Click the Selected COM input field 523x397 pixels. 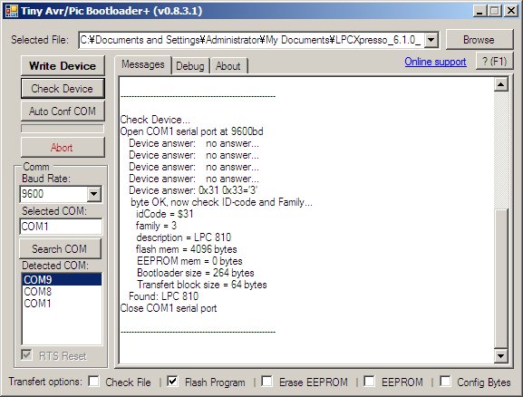61,227
